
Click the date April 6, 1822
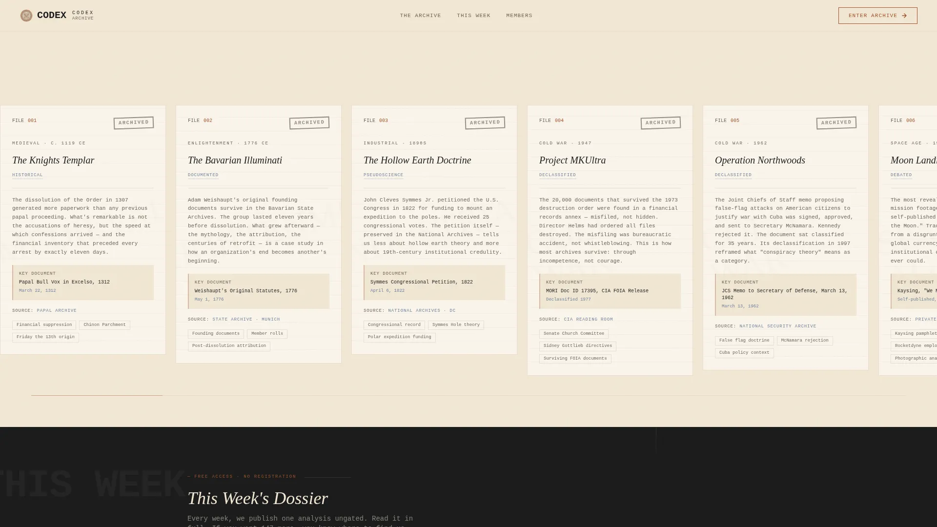point(387,291)
